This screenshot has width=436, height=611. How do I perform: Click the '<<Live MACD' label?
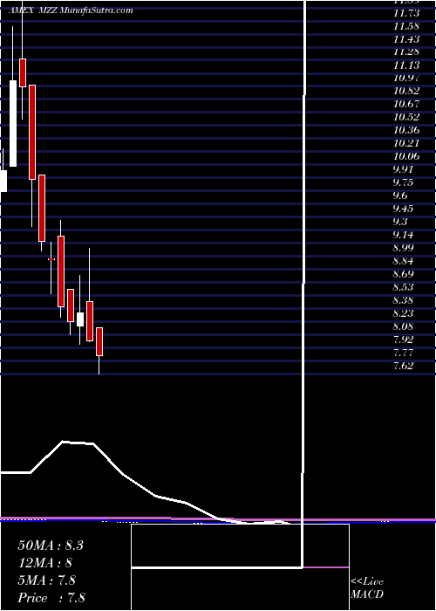tap(367, 588)
